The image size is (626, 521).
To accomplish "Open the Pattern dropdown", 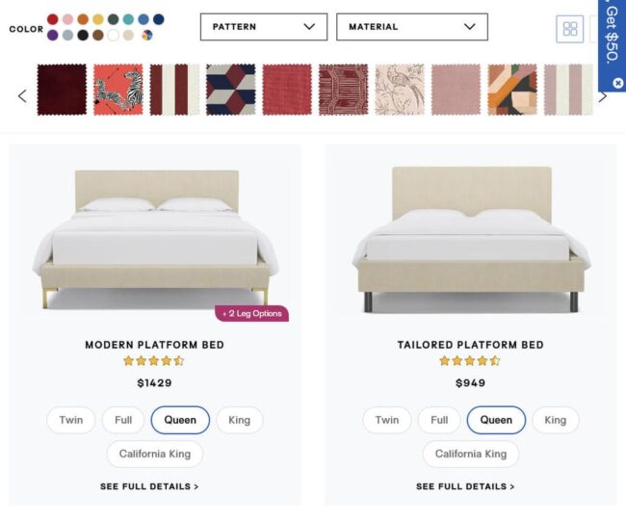I will click(264, 27).
